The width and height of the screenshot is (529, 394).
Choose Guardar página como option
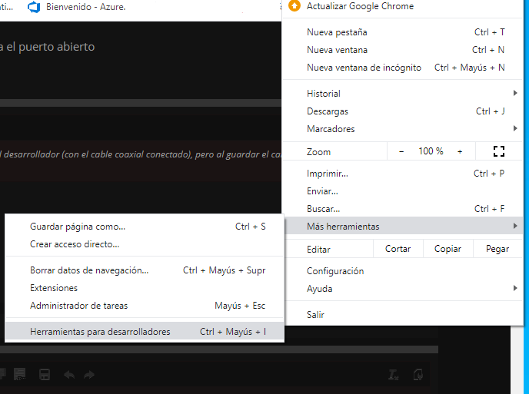click(x=77, y=227)
